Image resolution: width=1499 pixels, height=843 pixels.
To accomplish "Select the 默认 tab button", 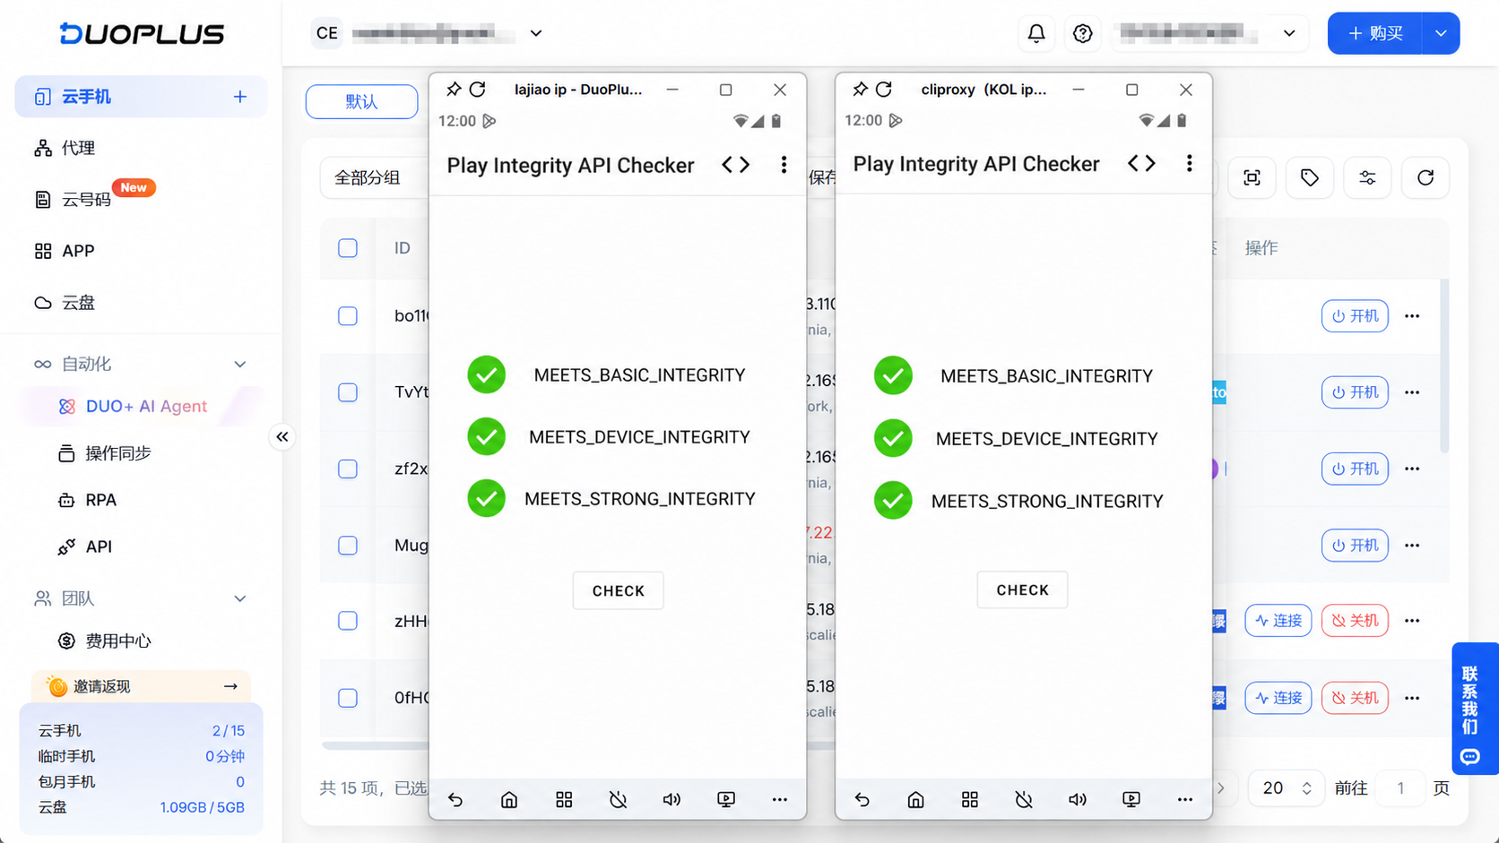I will pos(361,101).
